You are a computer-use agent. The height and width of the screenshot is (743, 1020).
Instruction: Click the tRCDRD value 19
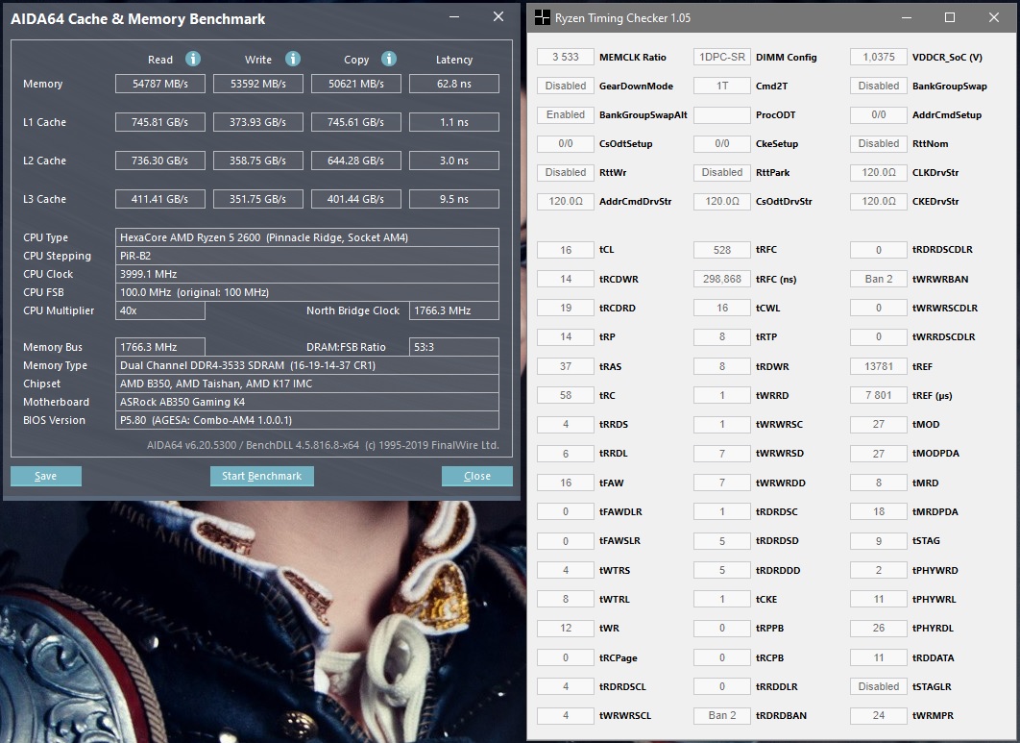pyautogui.click(x=566, y=308)
